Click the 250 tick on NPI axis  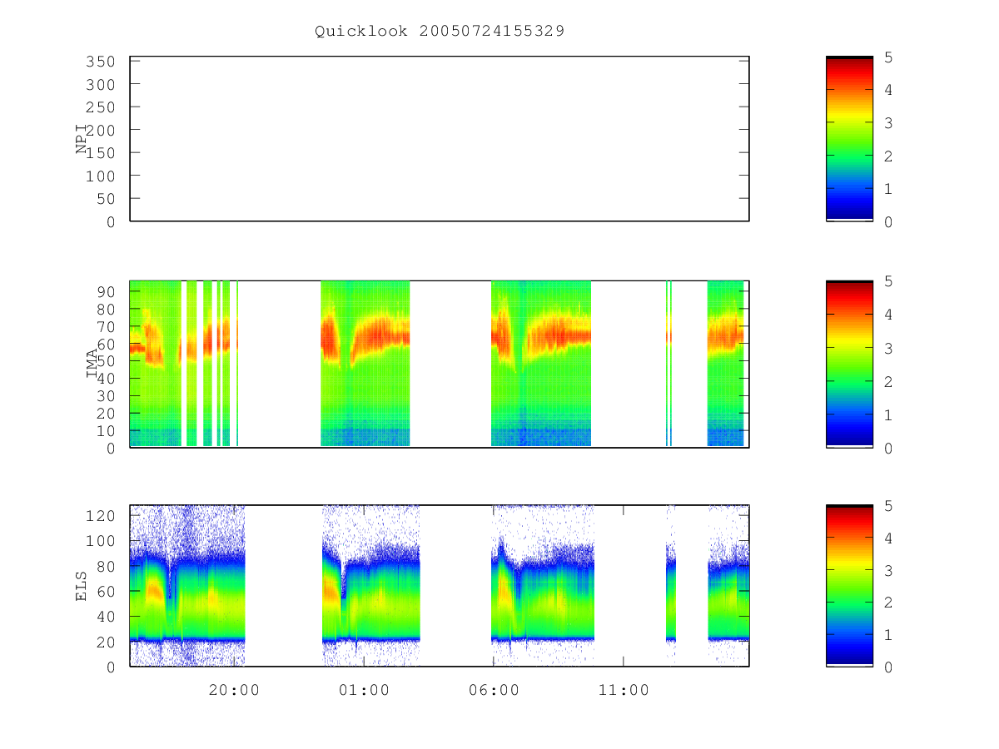click(99, 107)
